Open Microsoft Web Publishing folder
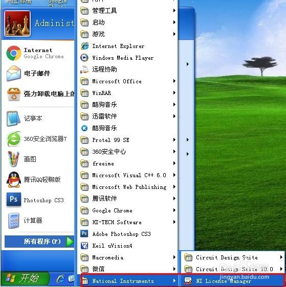 (x=127, y=187)
